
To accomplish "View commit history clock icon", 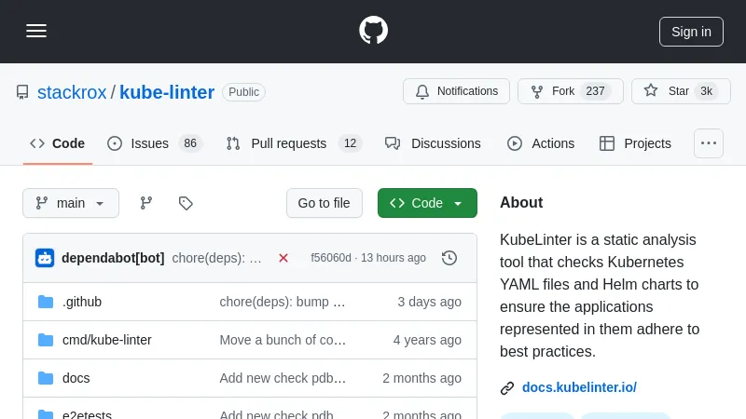I will pos(449,258).
